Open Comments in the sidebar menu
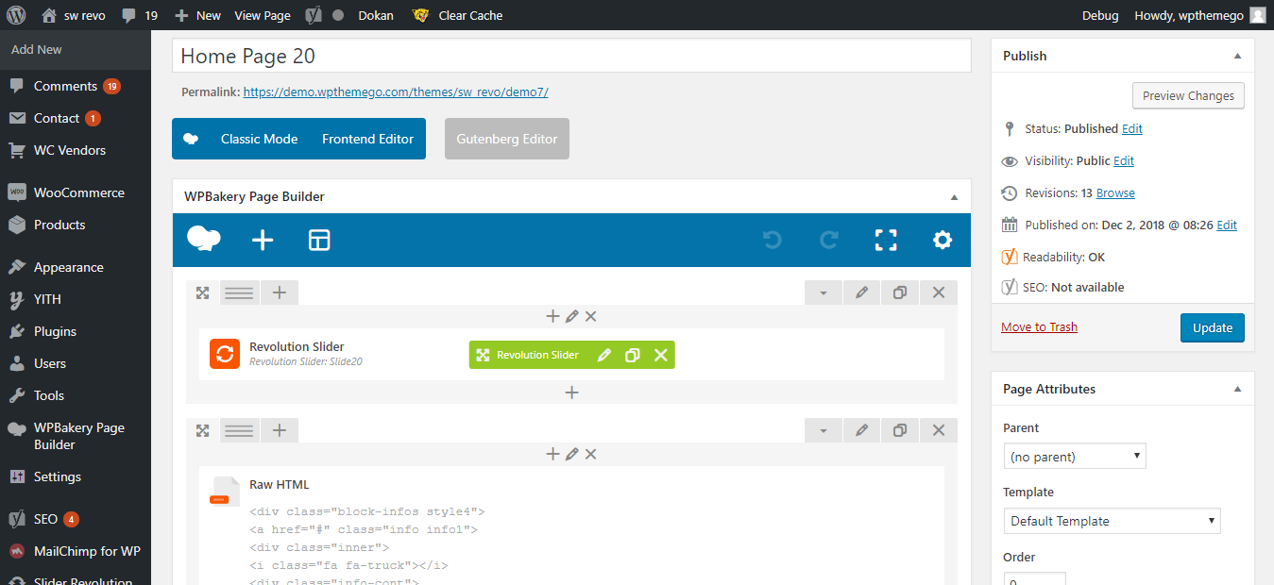The width and height of the screenshot is (1274, 585). coord(65,86)
